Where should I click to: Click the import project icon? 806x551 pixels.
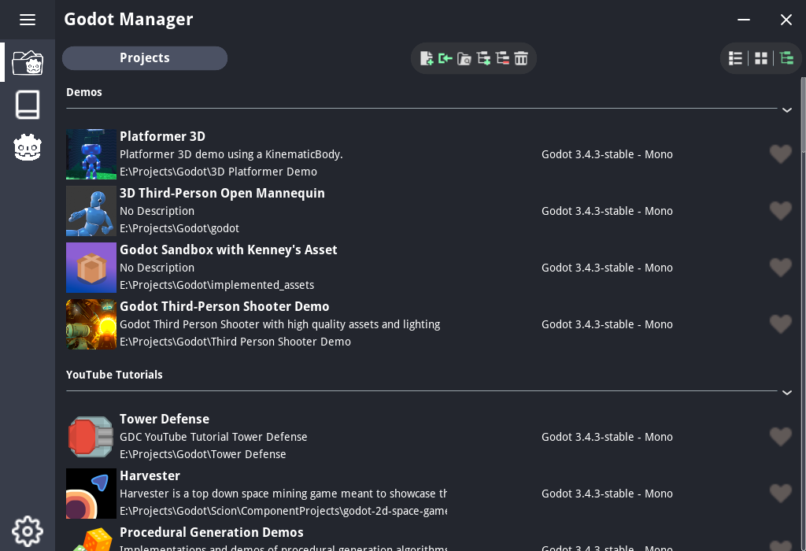point(446,58)
